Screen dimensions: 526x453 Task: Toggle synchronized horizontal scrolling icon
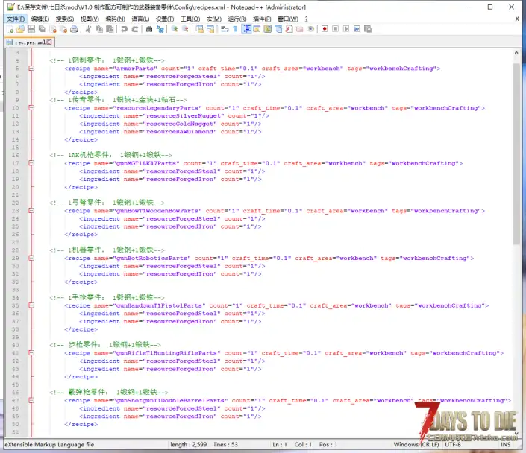tap(210, 29)
